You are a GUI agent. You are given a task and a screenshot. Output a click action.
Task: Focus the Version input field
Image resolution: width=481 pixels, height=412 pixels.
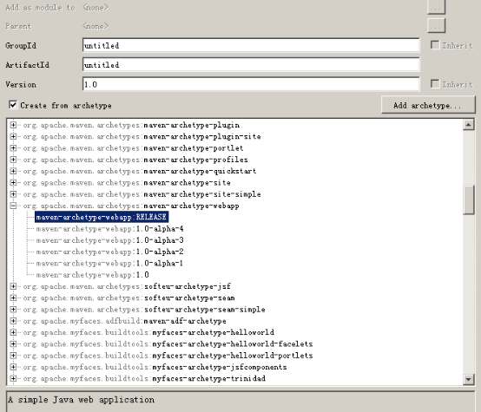tap(251, 84)
